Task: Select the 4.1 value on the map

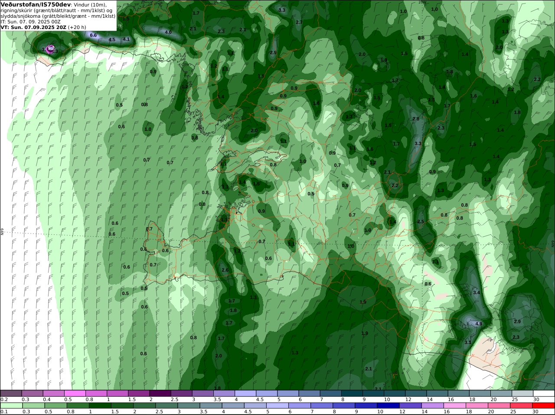Action: point(126,39)
